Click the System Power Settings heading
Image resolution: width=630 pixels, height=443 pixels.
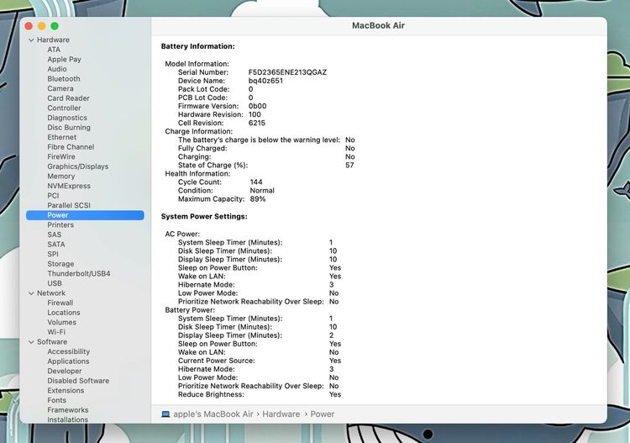tap(204, 216)
